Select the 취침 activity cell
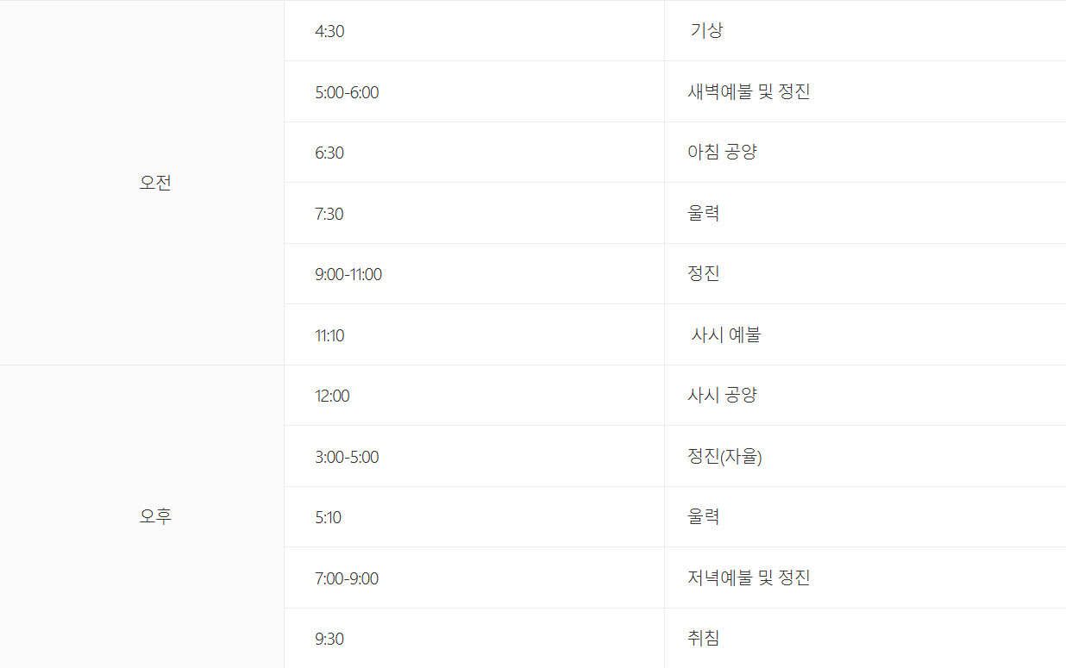Screen dimensions: 1066x668 [x=704, y=639]
